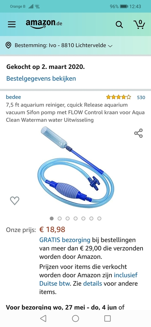Tap the Android back button
Screen dimensions: 151x327
click(43, 318)
